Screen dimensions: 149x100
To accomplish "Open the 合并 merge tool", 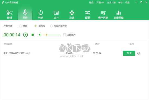I will pos(56,14).
